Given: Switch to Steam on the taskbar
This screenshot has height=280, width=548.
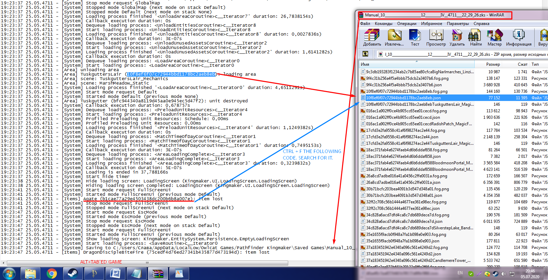Looking at the screenshot, I should point(73,274).
